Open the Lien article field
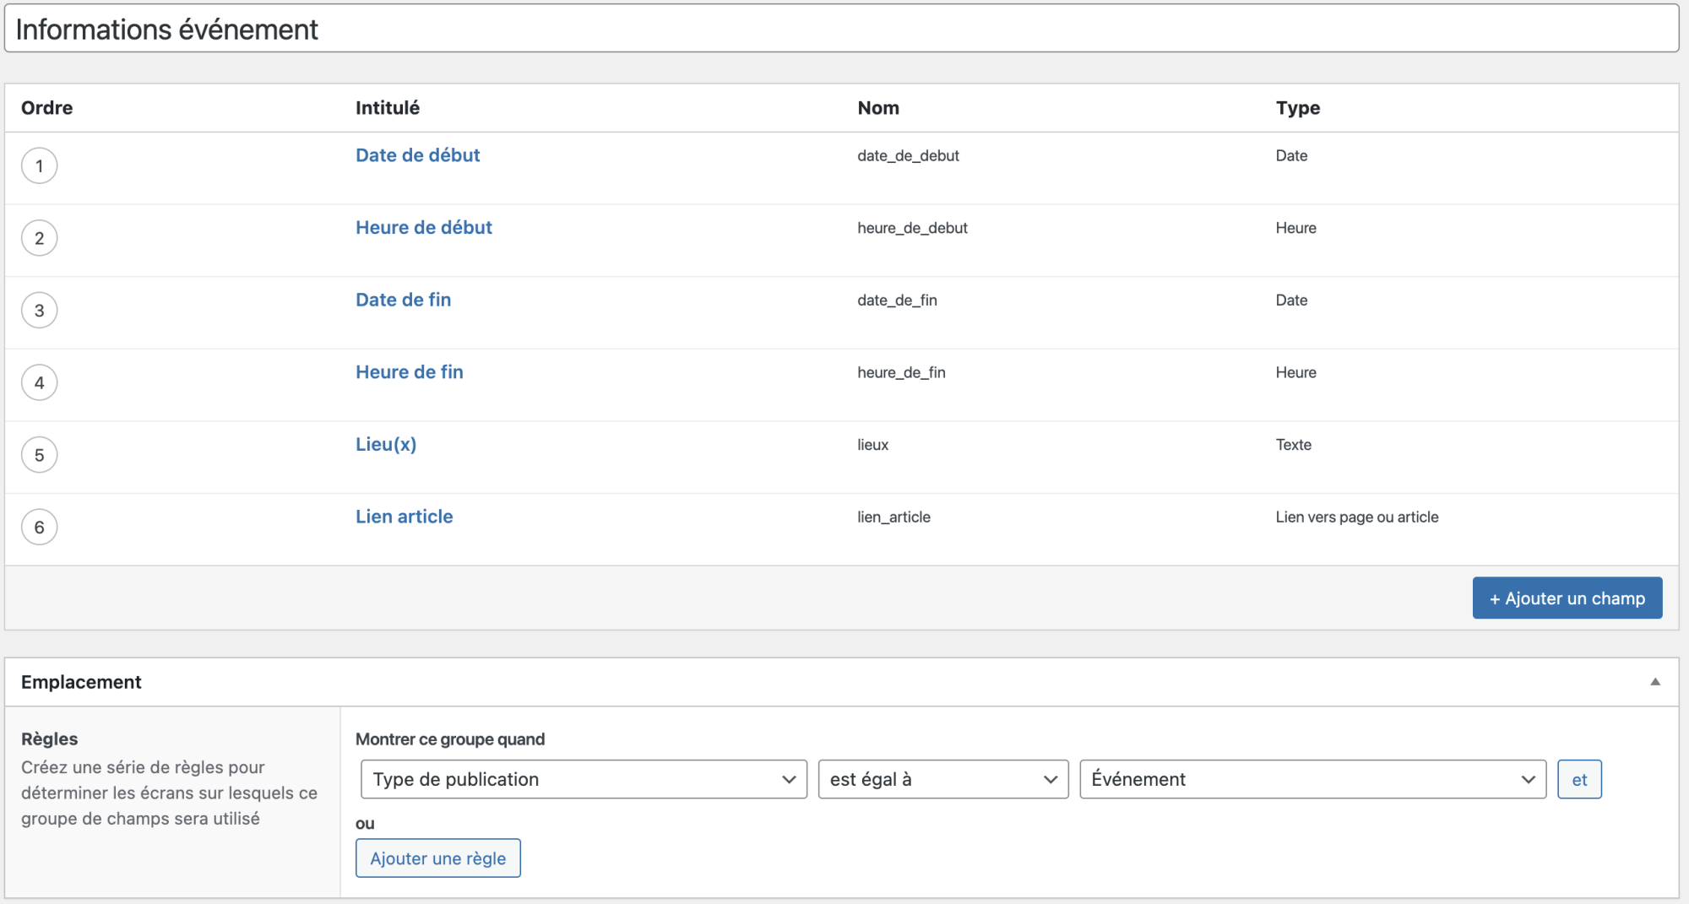Viewport: 1689px width, 904px height. click(404, 517)
